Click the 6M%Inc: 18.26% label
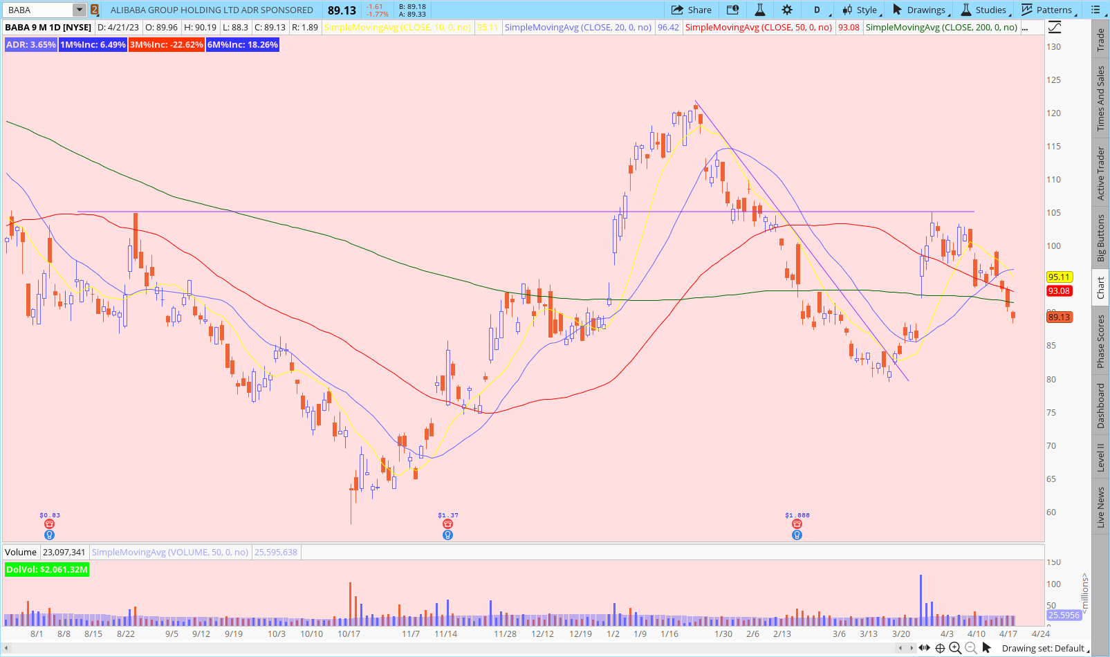Image resolution: width=1110 pixels, height=657 pixels. click(x=243, y=45)
